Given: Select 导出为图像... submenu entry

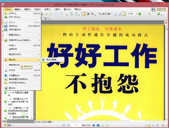Looking at the screenshot, I should click(53, 60).
